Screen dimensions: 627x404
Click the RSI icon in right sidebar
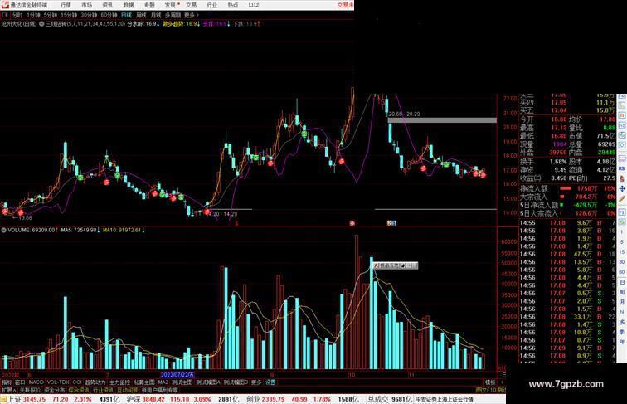click(x=622, y=168)
